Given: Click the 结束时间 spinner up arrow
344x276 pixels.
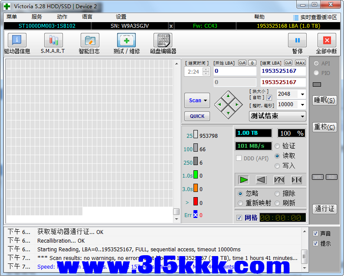Looking at the screenshot, I should point(206,69).
